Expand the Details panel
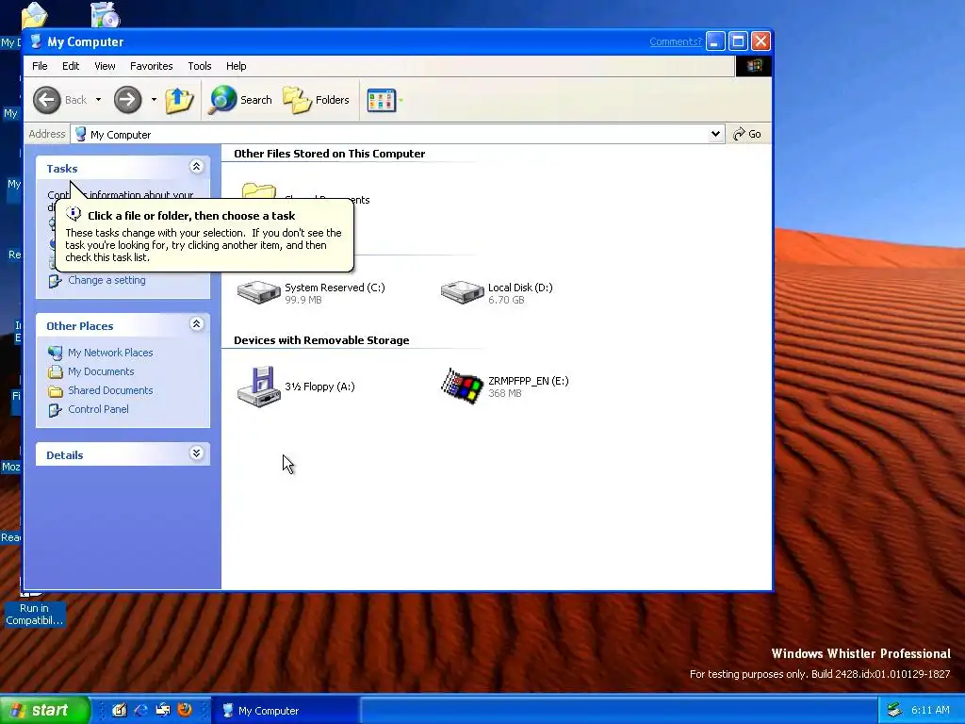965x724 pixels. point(196,453)
